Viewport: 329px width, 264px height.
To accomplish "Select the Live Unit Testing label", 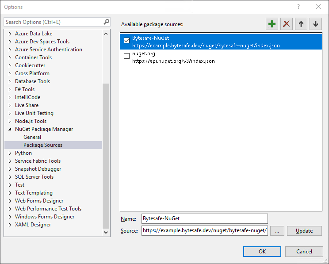I will (34, 113).
